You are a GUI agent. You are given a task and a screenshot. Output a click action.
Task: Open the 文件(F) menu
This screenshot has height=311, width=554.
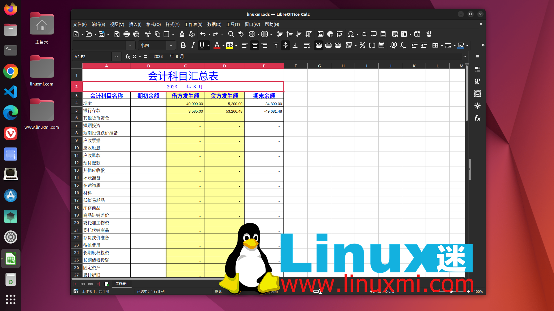[x=80, y=24]
